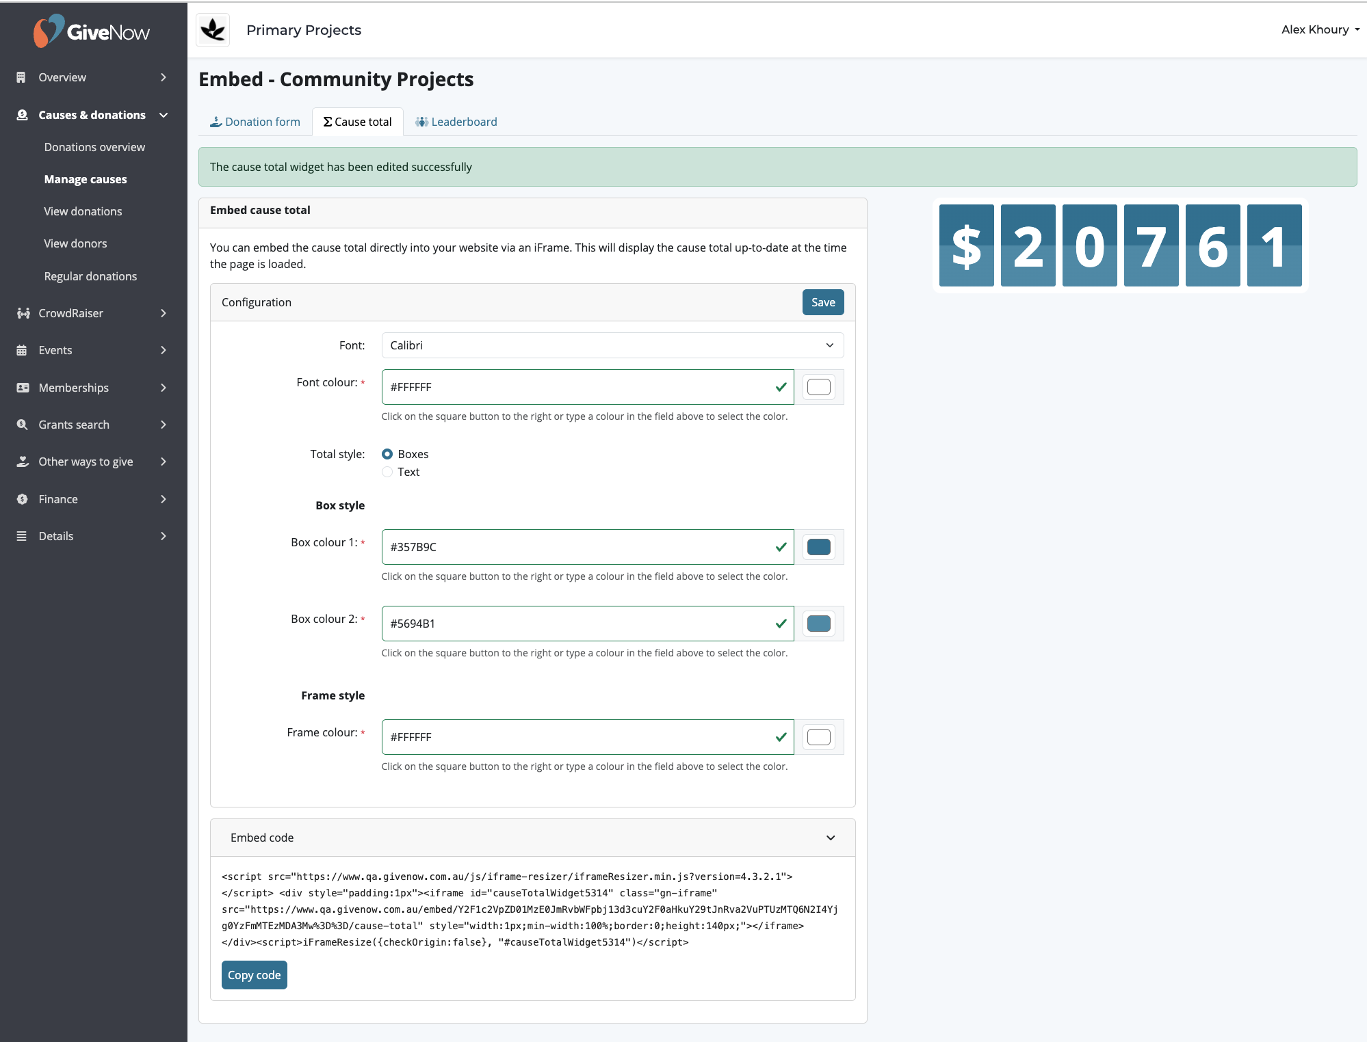Expand the Events chevron

coord(164,350)
